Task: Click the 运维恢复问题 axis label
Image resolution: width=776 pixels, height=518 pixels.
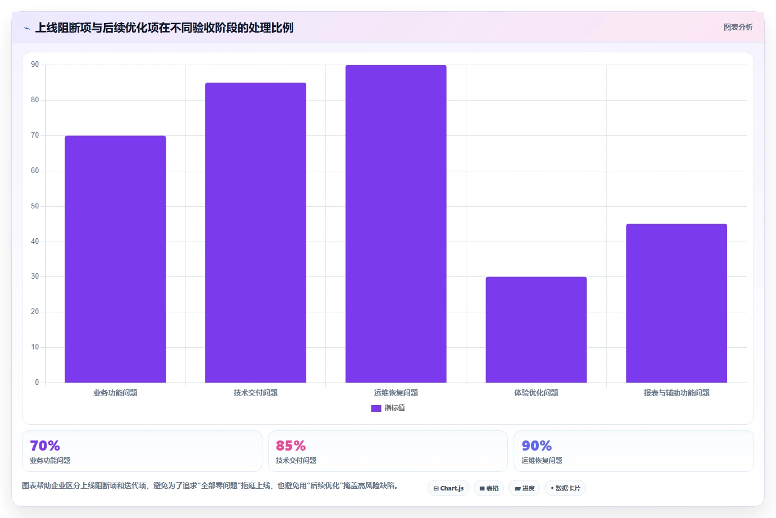Action: point(396,393)
